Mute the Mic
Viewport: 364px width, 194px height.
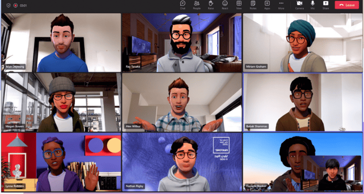313,5
